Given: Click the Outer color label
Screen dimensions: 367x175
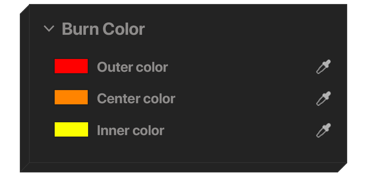Looking at the screenshot, I should click(x=132, y=67).
